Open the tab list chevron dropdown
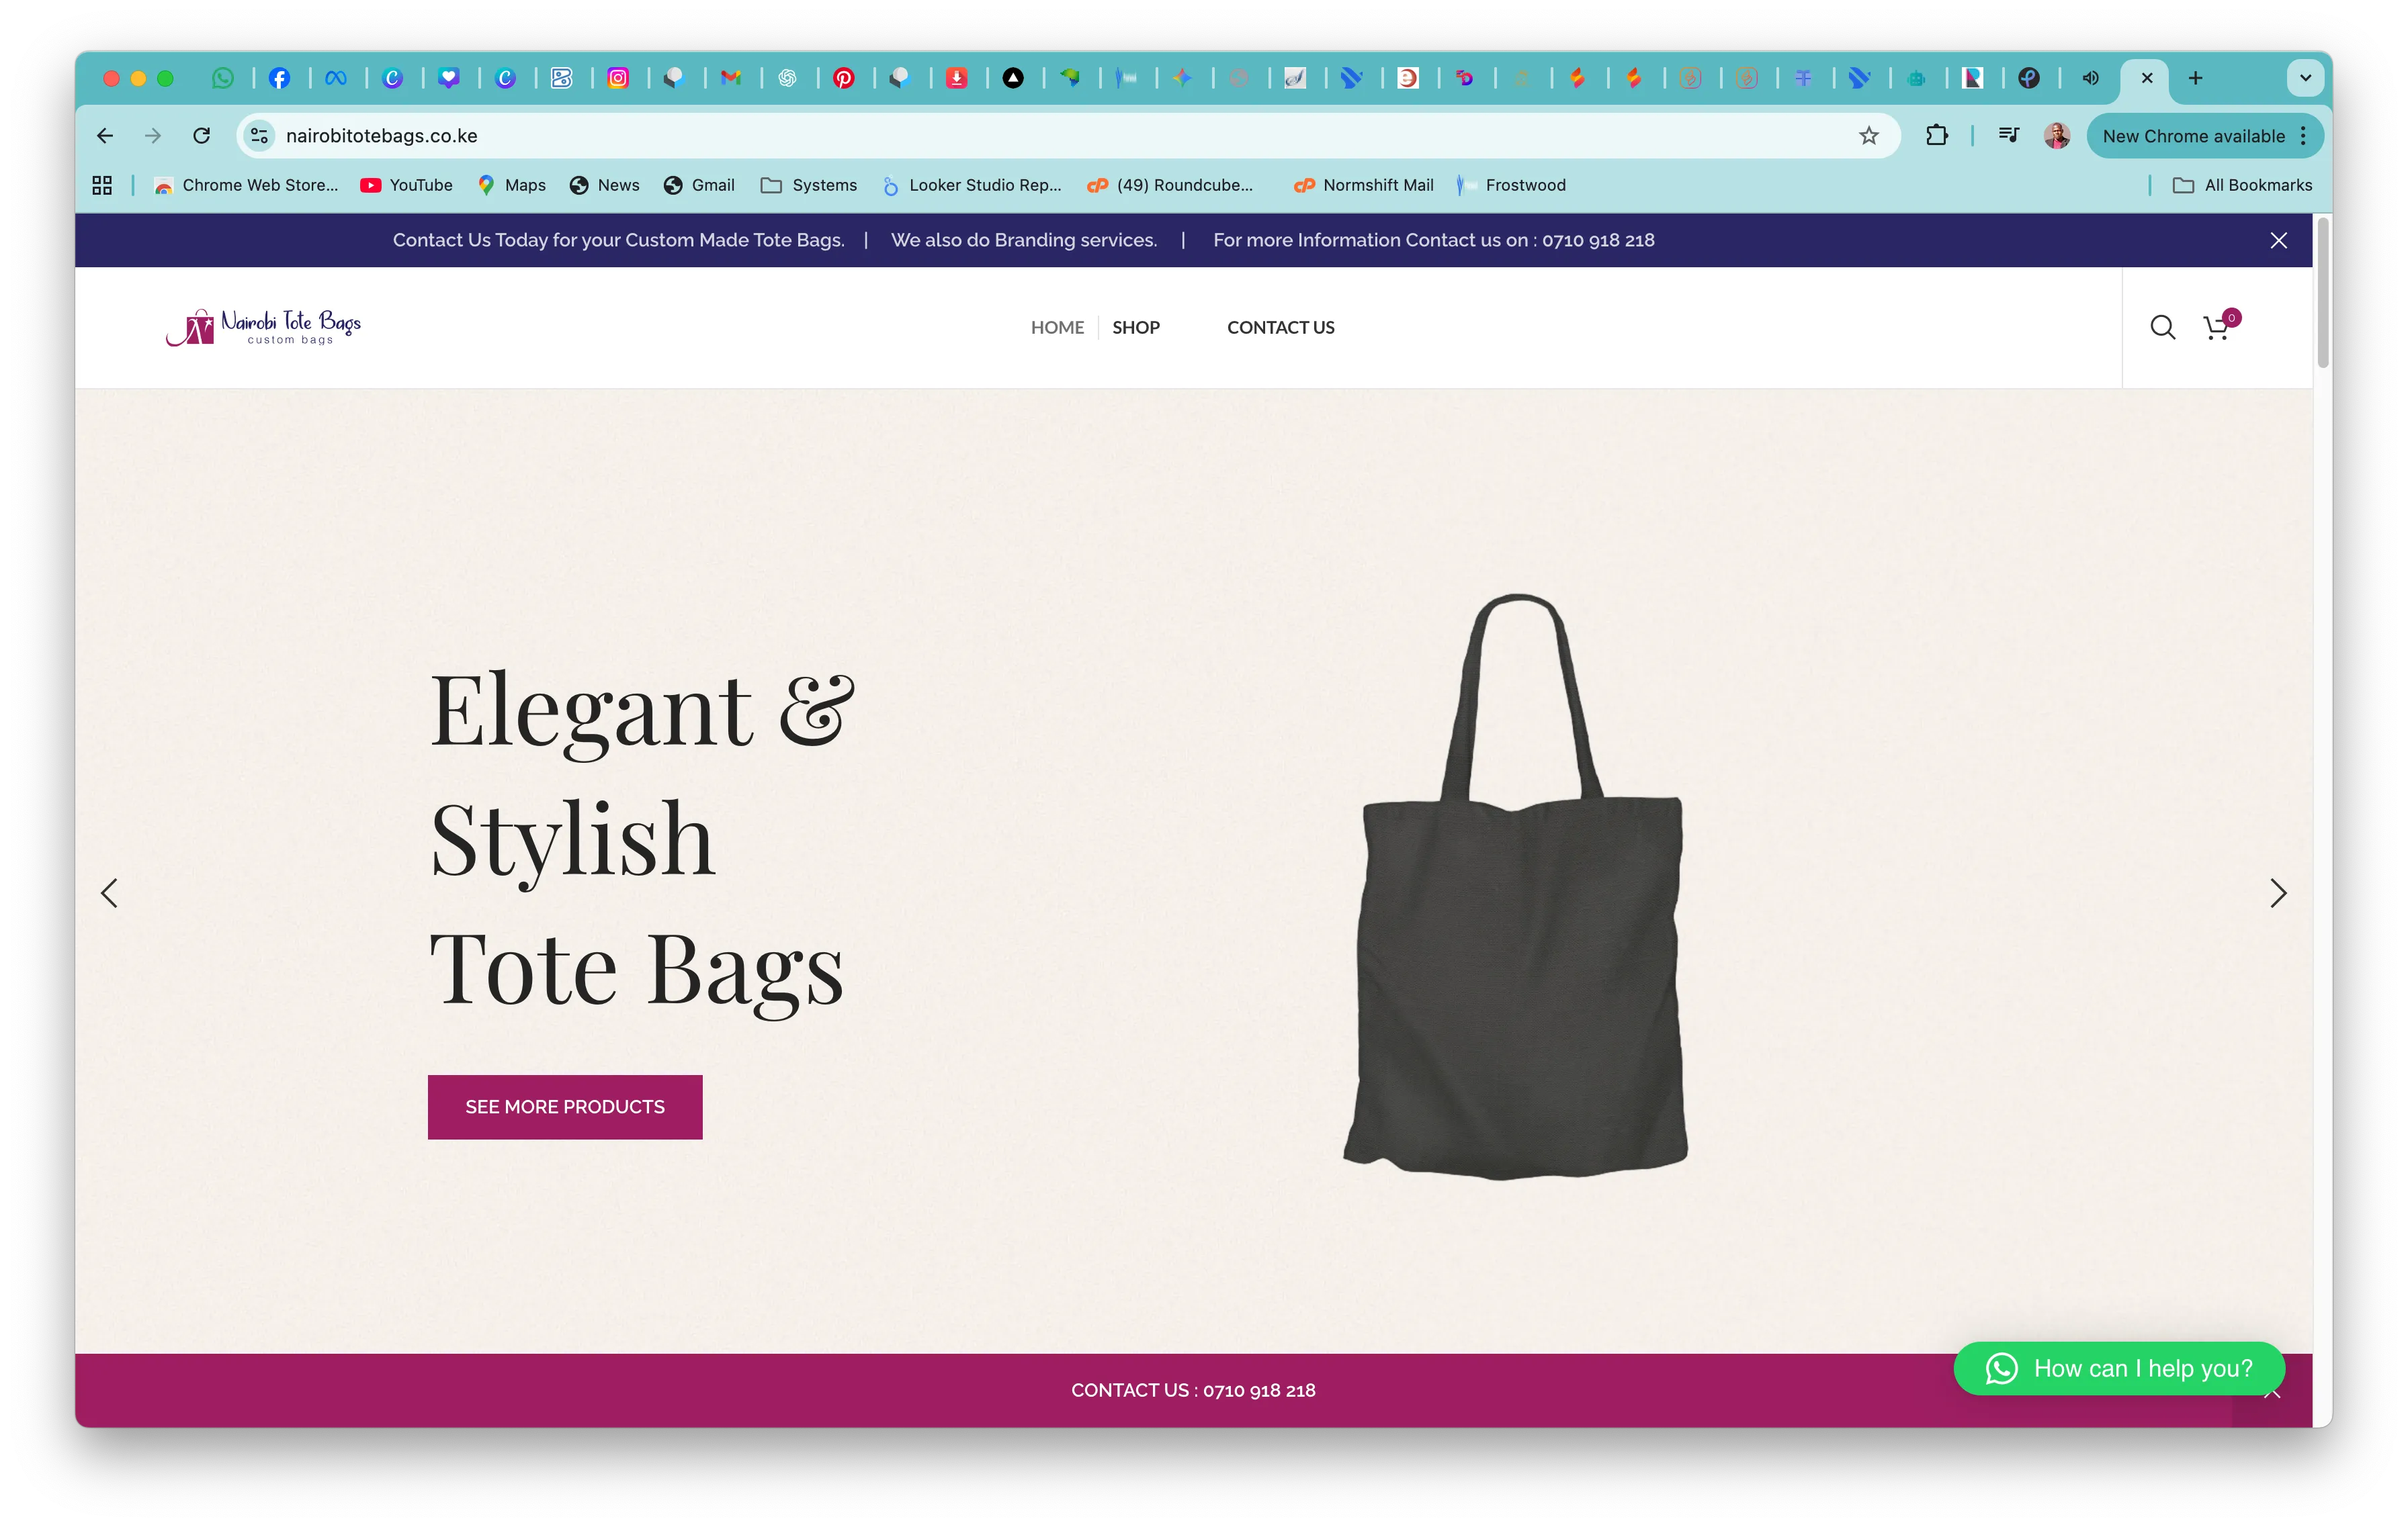 click(x=2304, y=78)
